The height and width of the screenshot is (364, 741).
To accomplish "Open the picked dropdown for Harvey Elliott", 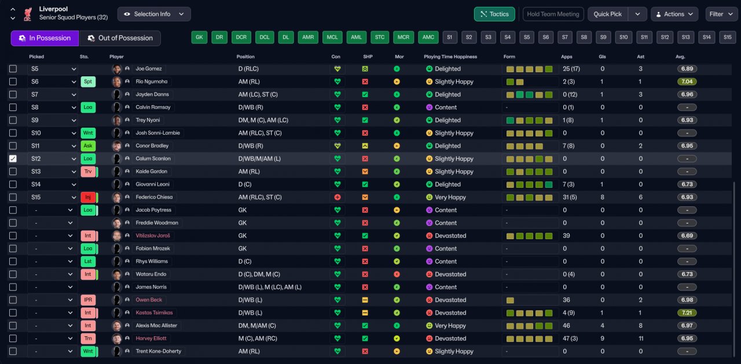I will [x=53, y=339].
